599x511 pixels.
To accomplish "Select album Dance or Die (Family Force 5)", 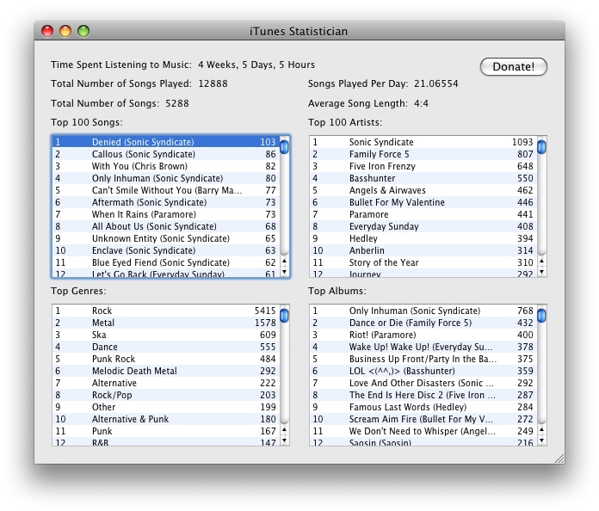I will click(423, 323).
